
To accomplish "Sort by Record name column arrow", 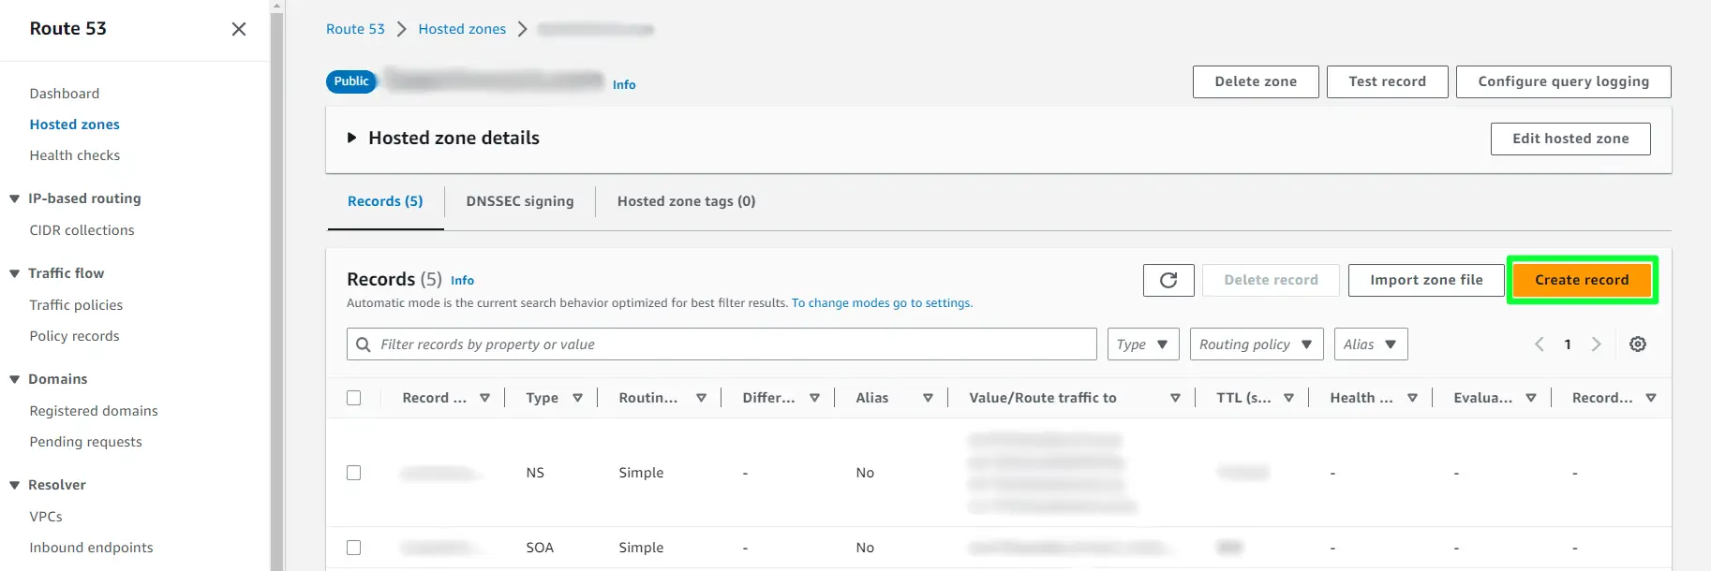I will click(x=484, y=398).
